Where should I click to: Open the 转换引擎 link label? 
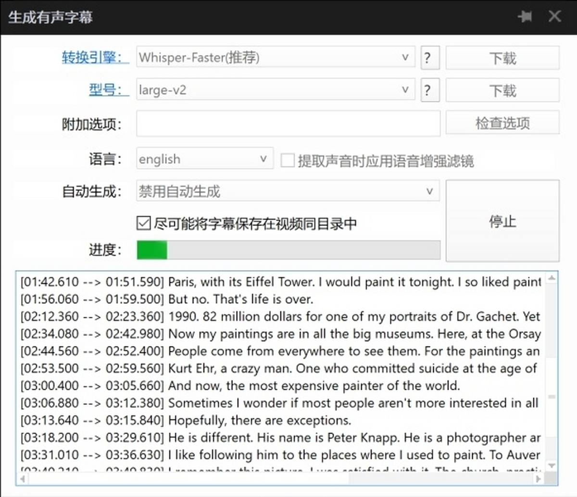coord(95,58)
